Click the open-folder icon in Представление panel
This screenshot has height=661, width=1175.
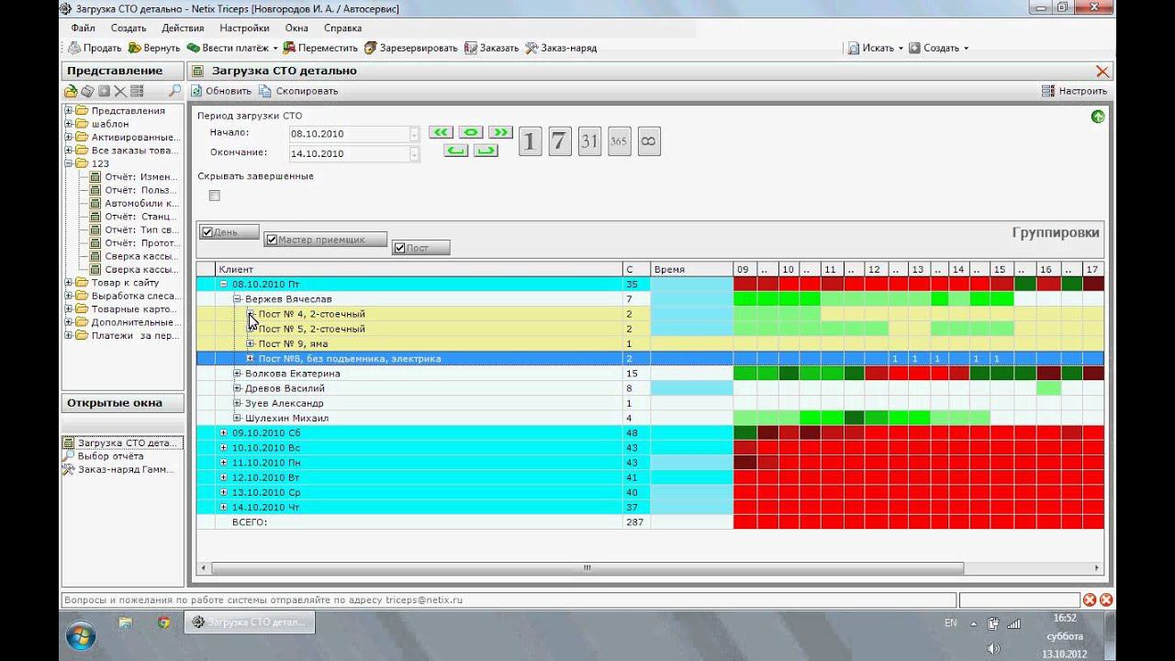click(71, 91)
